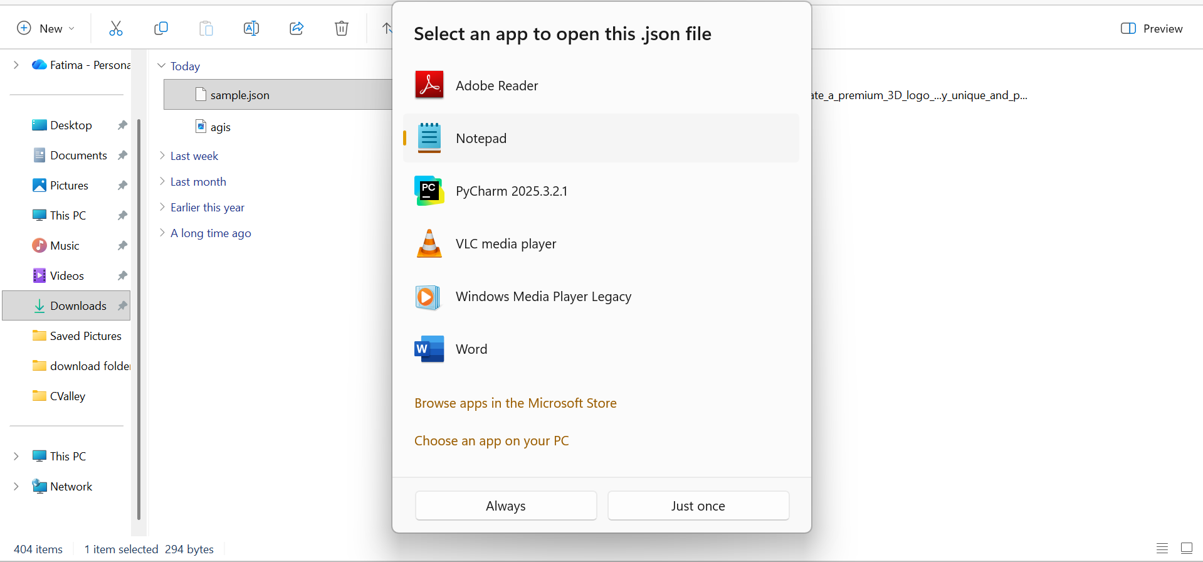
Task: Expand the Last month group
Action: [x=162, y=181]
